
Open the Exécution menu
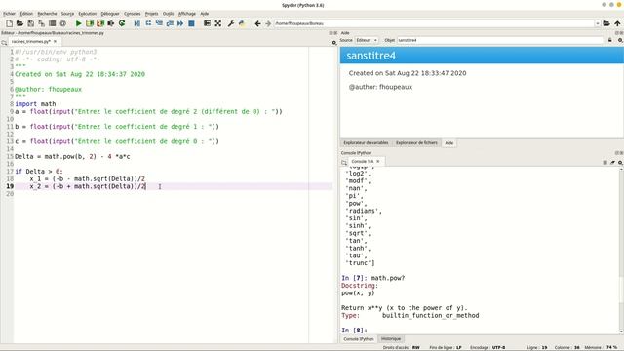click(88, 14)
